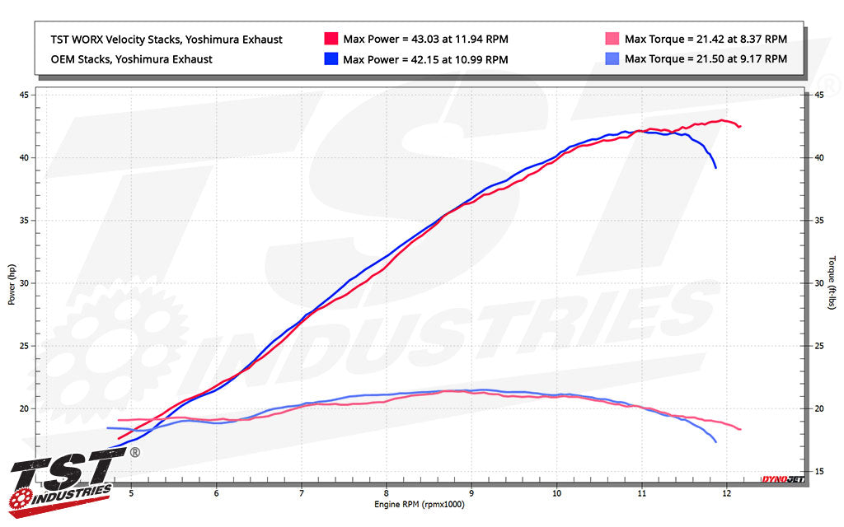844x527 pixels.
Task: Click the 45 tick on left Power axis
Action: tap(24, 96)
